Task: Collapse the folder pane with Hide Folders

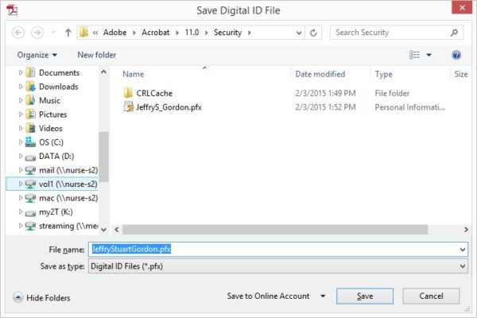Action: click(x=41, y=297)
